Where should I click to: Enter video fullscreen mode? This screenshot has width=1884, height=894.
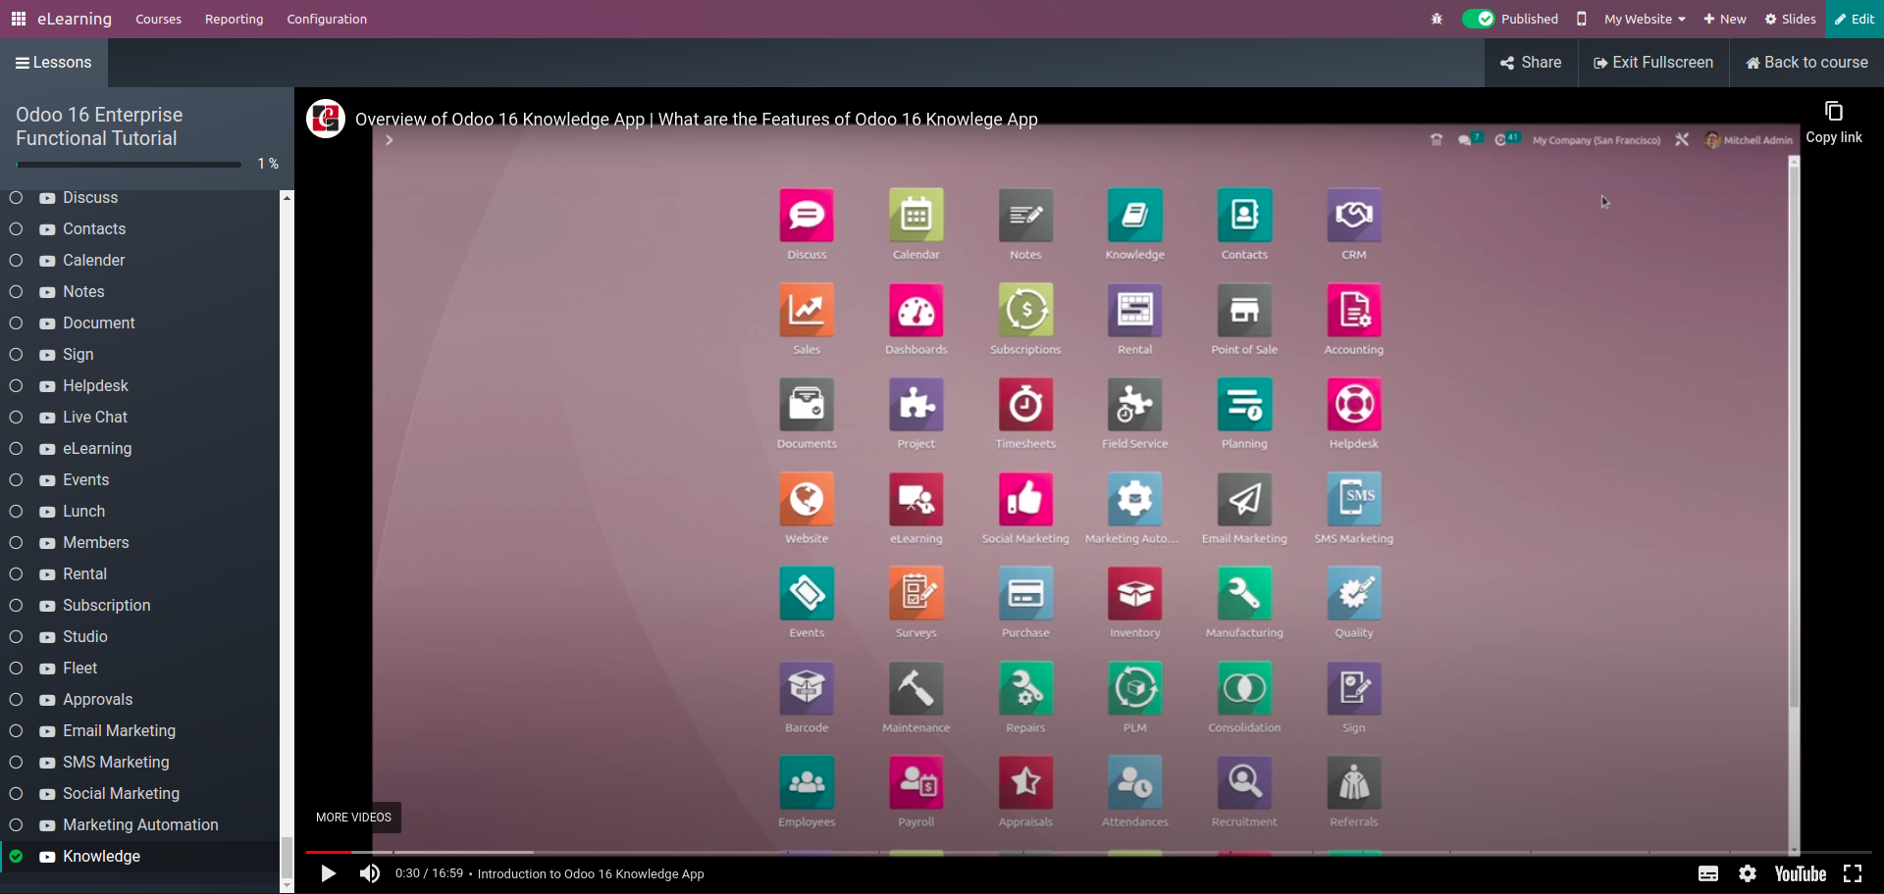pos(1853,873)
